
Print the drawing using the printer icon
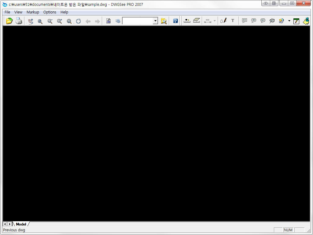[x=19, y=21]
